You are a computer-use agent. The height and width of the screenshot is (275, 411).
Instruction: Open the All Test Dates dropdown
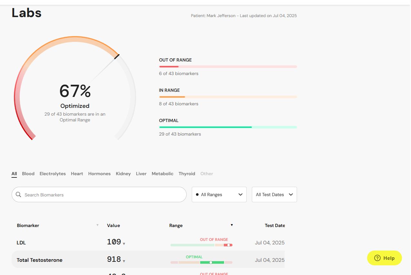[x=274, y=194]
